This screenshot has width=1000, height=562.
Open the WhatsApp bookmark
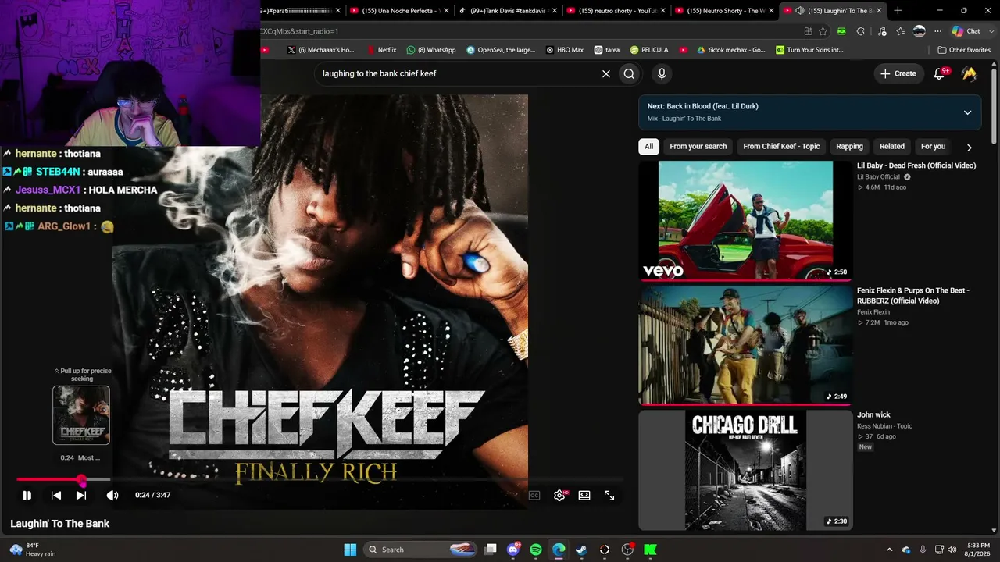[430, 50]
